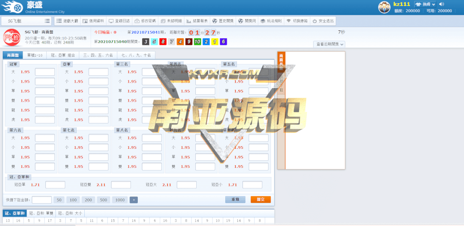
Task: Select the 冠、亞和 單雙 tab
Action: tap(41, 213)
